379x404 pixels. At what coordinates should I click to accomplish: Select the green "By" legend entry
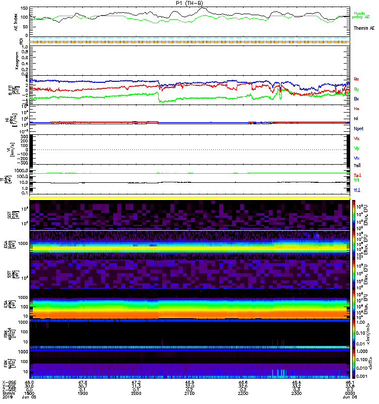[x=356, y=89]
